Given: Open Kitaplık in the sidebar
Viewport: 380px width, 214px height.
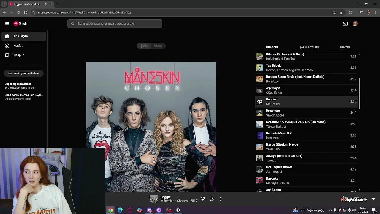Looking at the screenshot, I should (24, 55).
